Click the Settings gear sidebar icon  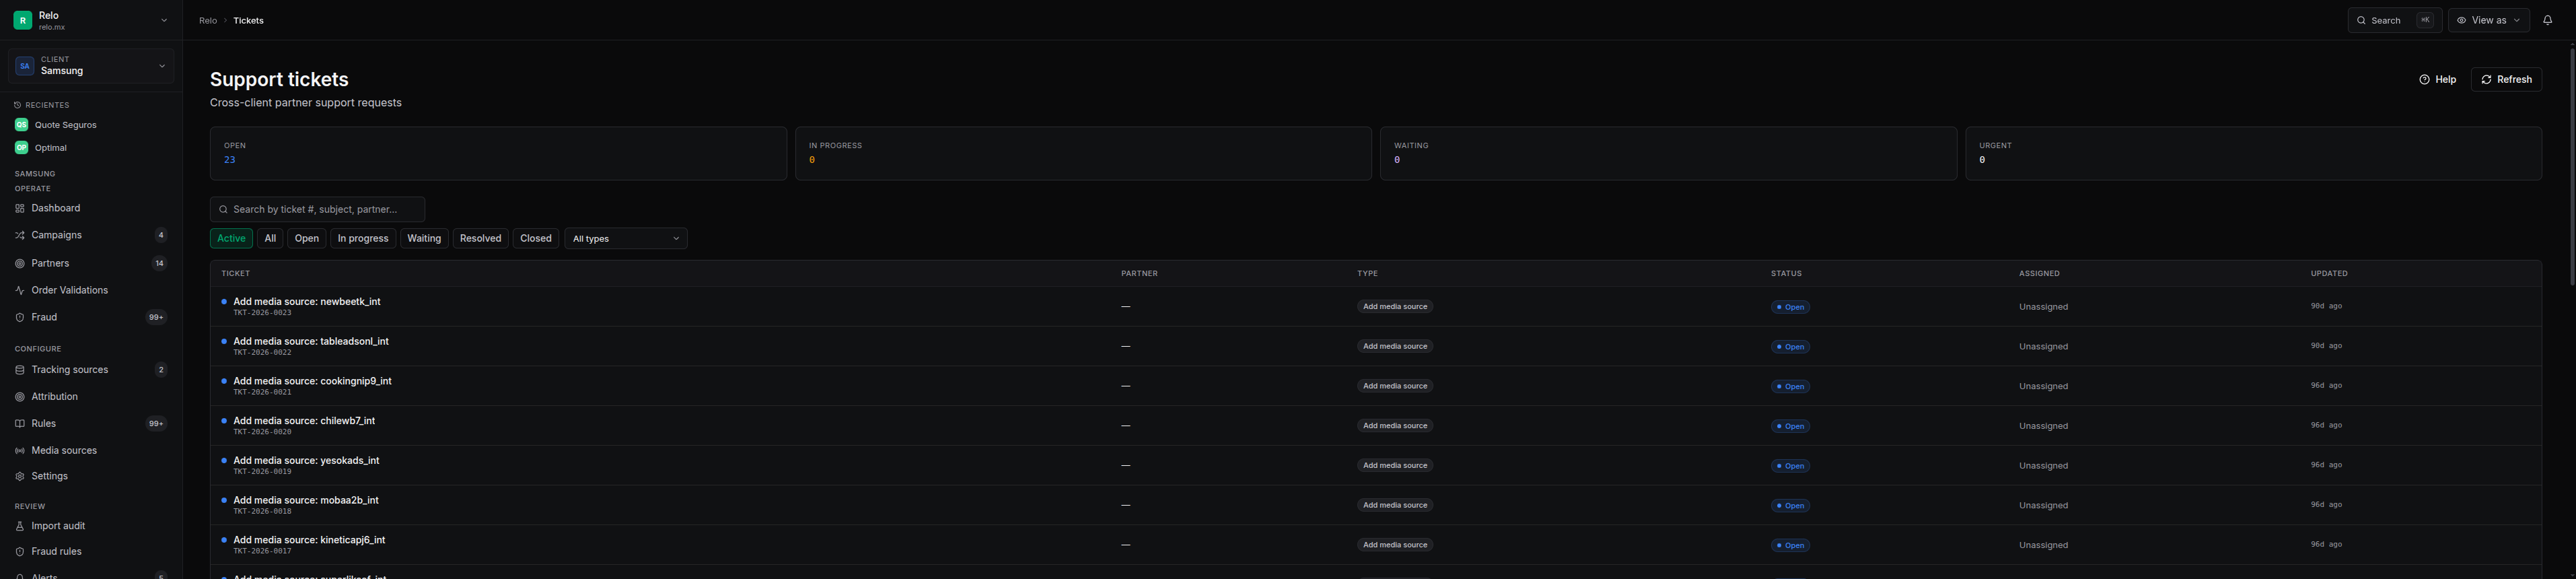(x=19, y=476)
